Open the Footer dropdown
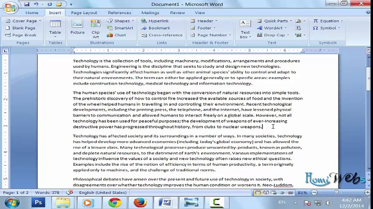 pyautogui.click(x=203, y=28)
